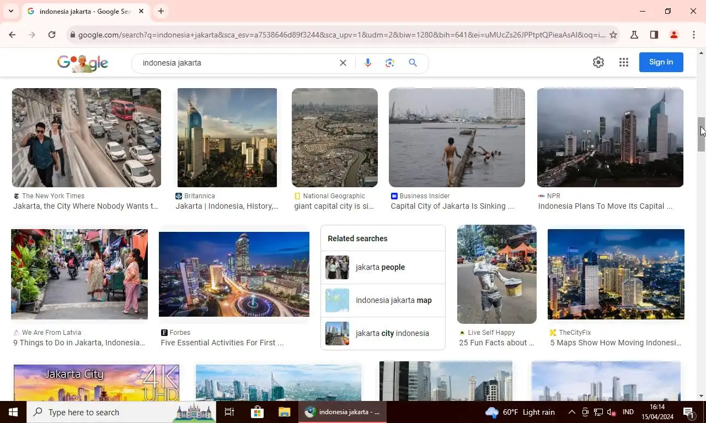Open '9 Things to Do in Jakarta' link

tap(79, 343)
